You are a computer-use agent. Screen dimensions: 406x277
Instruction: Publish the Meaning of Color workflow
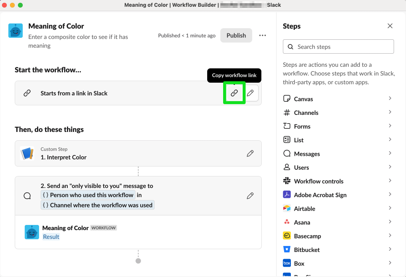coord(236,35)
